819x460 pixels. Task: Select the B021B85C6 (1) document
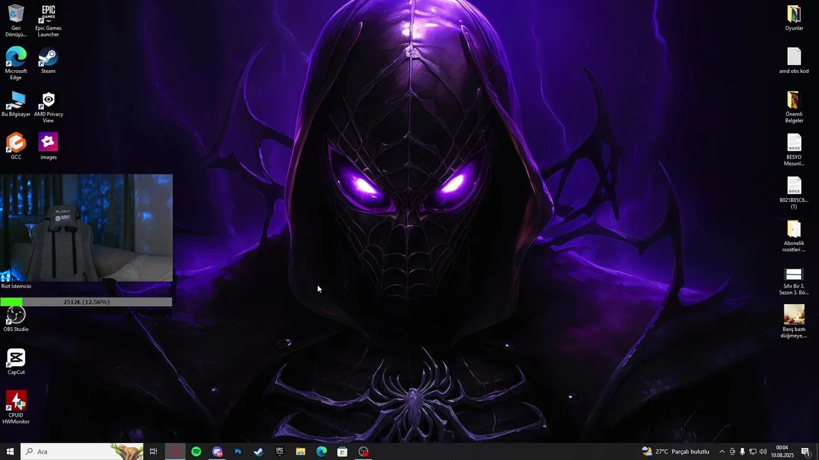(794, 192)
